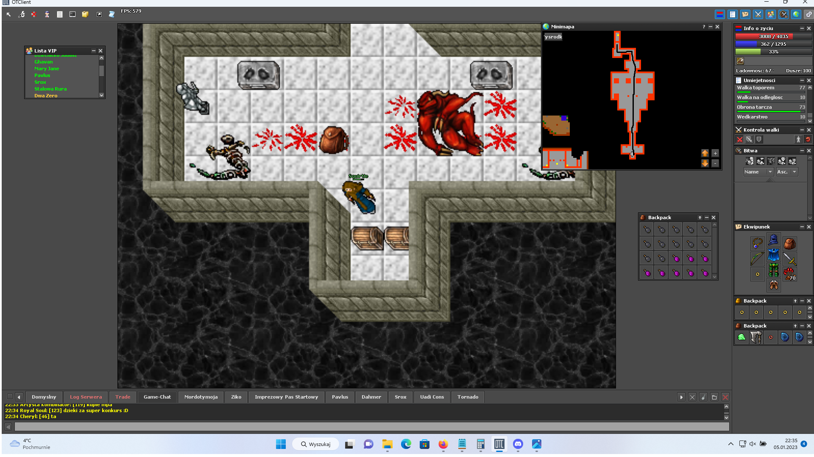Toggle fullscreen icon in top toolbar
The width and height of the screenshot is (814, 457).
[99, 14]
